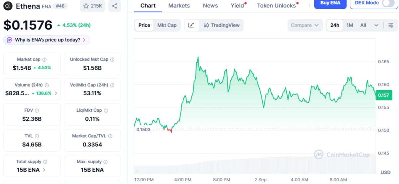This screenshot has height=184, width=399.
Task: Click the share icon button
Action: tap(114, 6)
